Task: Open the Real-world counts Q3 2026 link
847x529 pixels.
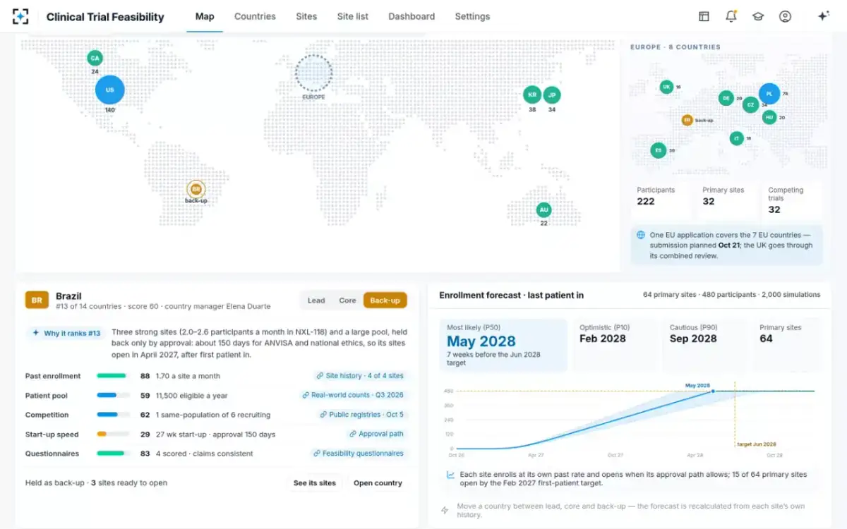Action: click(x=352, y=396)
